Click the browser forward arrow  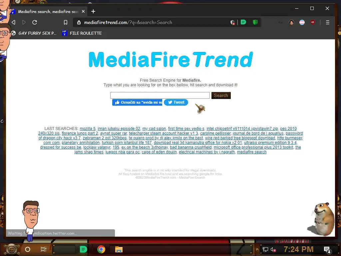click(x=24, y=22)
